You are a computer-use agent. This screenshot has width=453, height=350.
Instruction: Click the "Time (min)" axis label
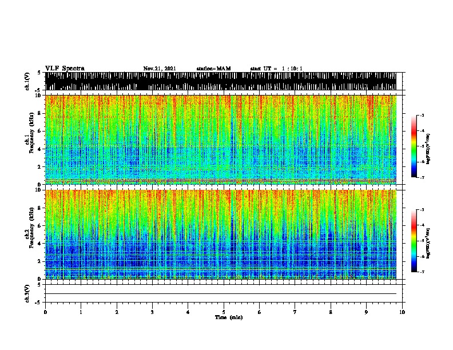[229, 317]
